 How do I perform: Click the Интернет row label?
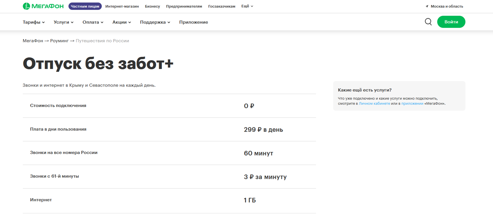[x=41, y=200]
